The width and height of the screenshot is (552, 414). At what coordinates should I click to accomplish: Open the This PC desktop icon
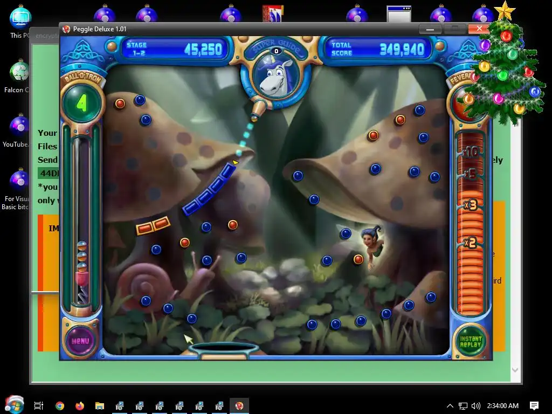20,22
